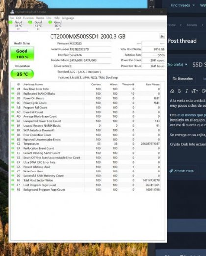
Task: Select the Current Pending Sector Count row
Action: coord(86,153)
